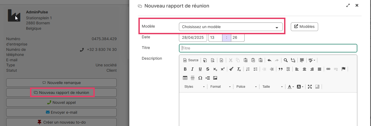Screen dimensions: 371x126
Task: Toggle underline formatting
Action: click(200, 69)
